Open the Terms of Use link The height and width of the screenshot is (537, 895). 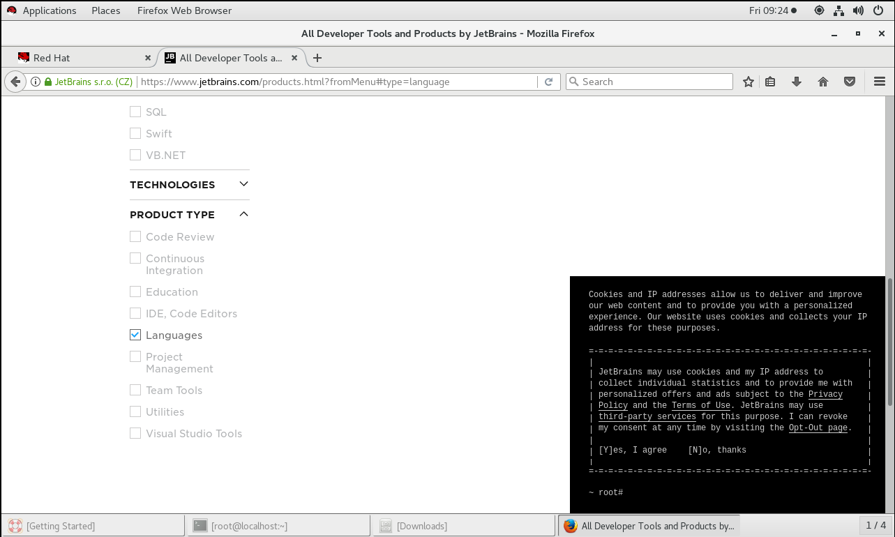(x=700, y=405)
